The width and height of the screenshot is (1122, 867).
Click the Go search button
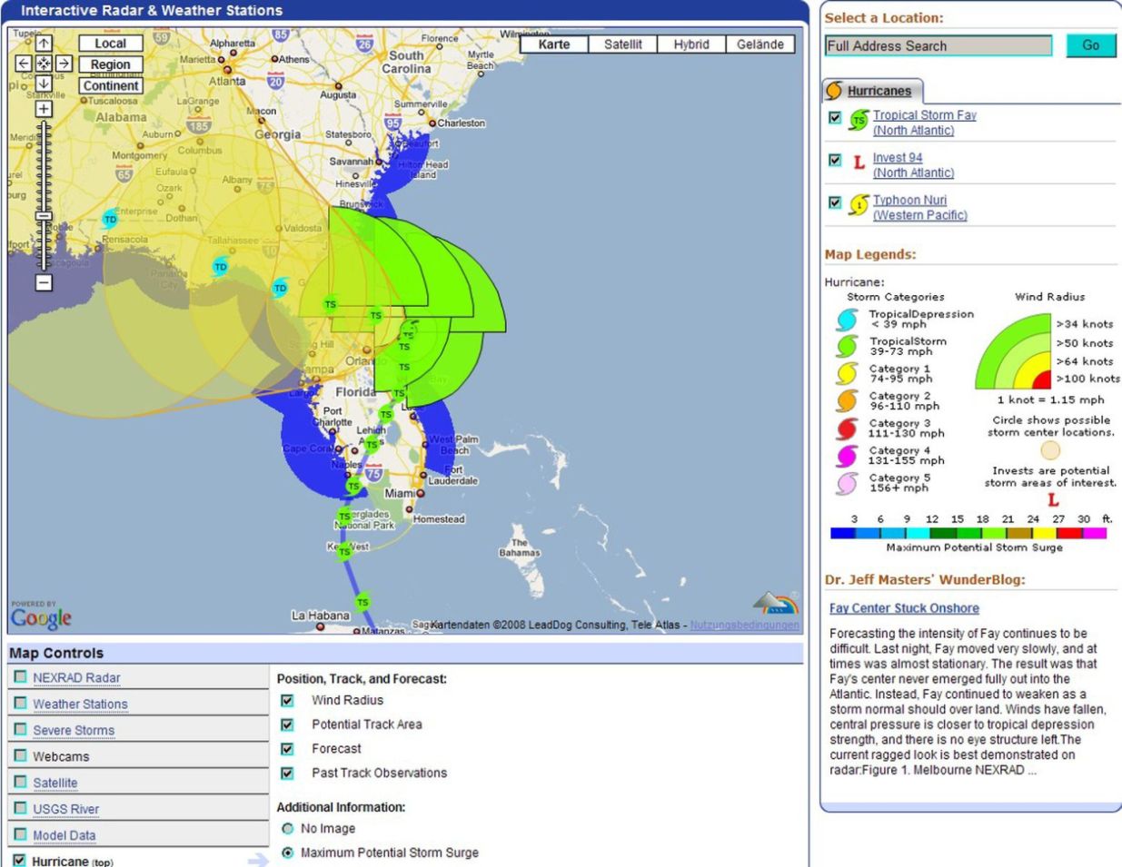pyautogui.click(x=1091, y=45)
